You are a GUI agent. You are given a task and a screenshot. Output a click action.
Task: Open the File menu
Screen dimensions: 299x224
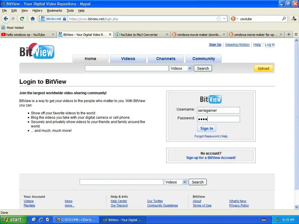coord(4,10)
